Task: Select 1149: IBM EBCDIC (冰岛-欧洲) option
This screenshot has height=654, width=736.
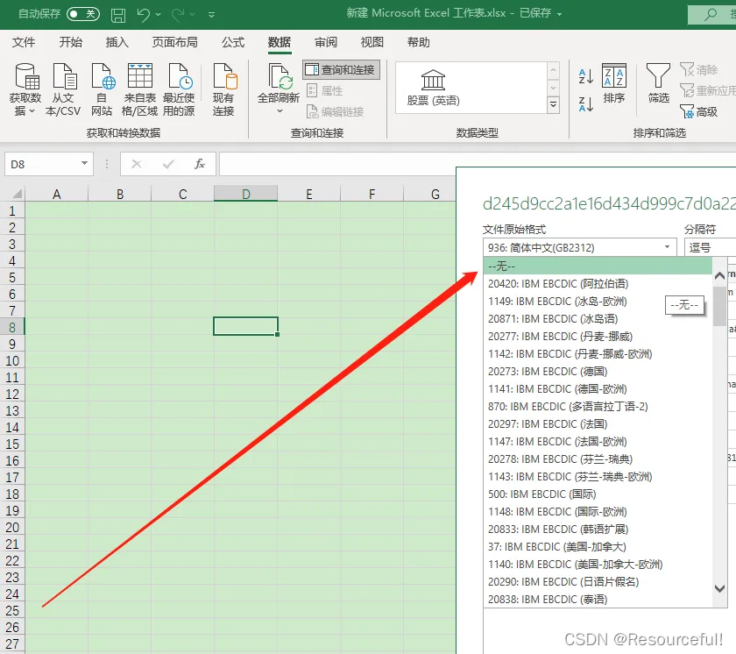Action: point(598,302)
